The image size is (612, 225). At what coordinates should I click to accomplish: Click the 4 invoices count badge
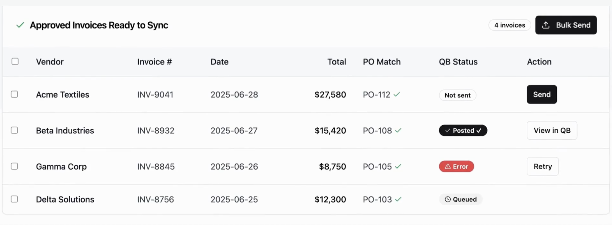tap(510, 25)
